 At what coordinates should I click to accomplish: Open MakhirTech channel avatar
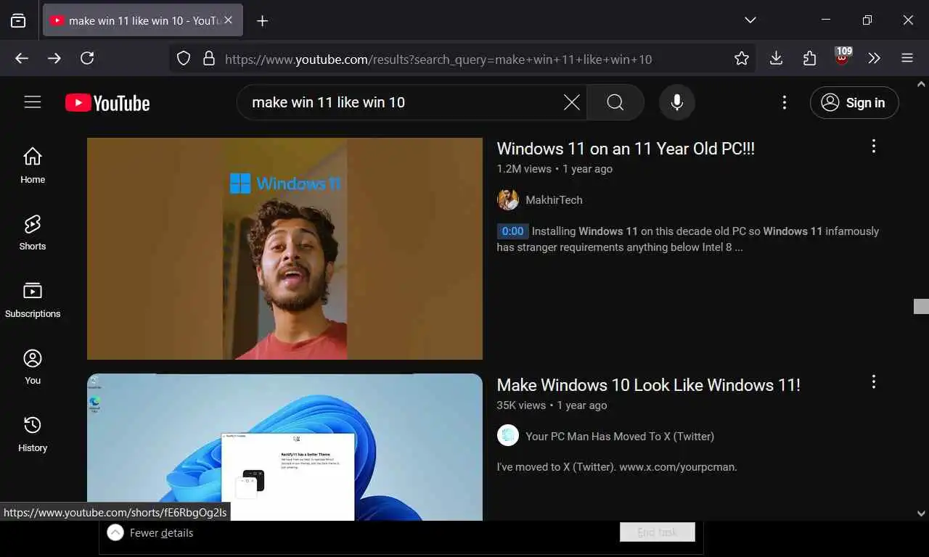507,200
